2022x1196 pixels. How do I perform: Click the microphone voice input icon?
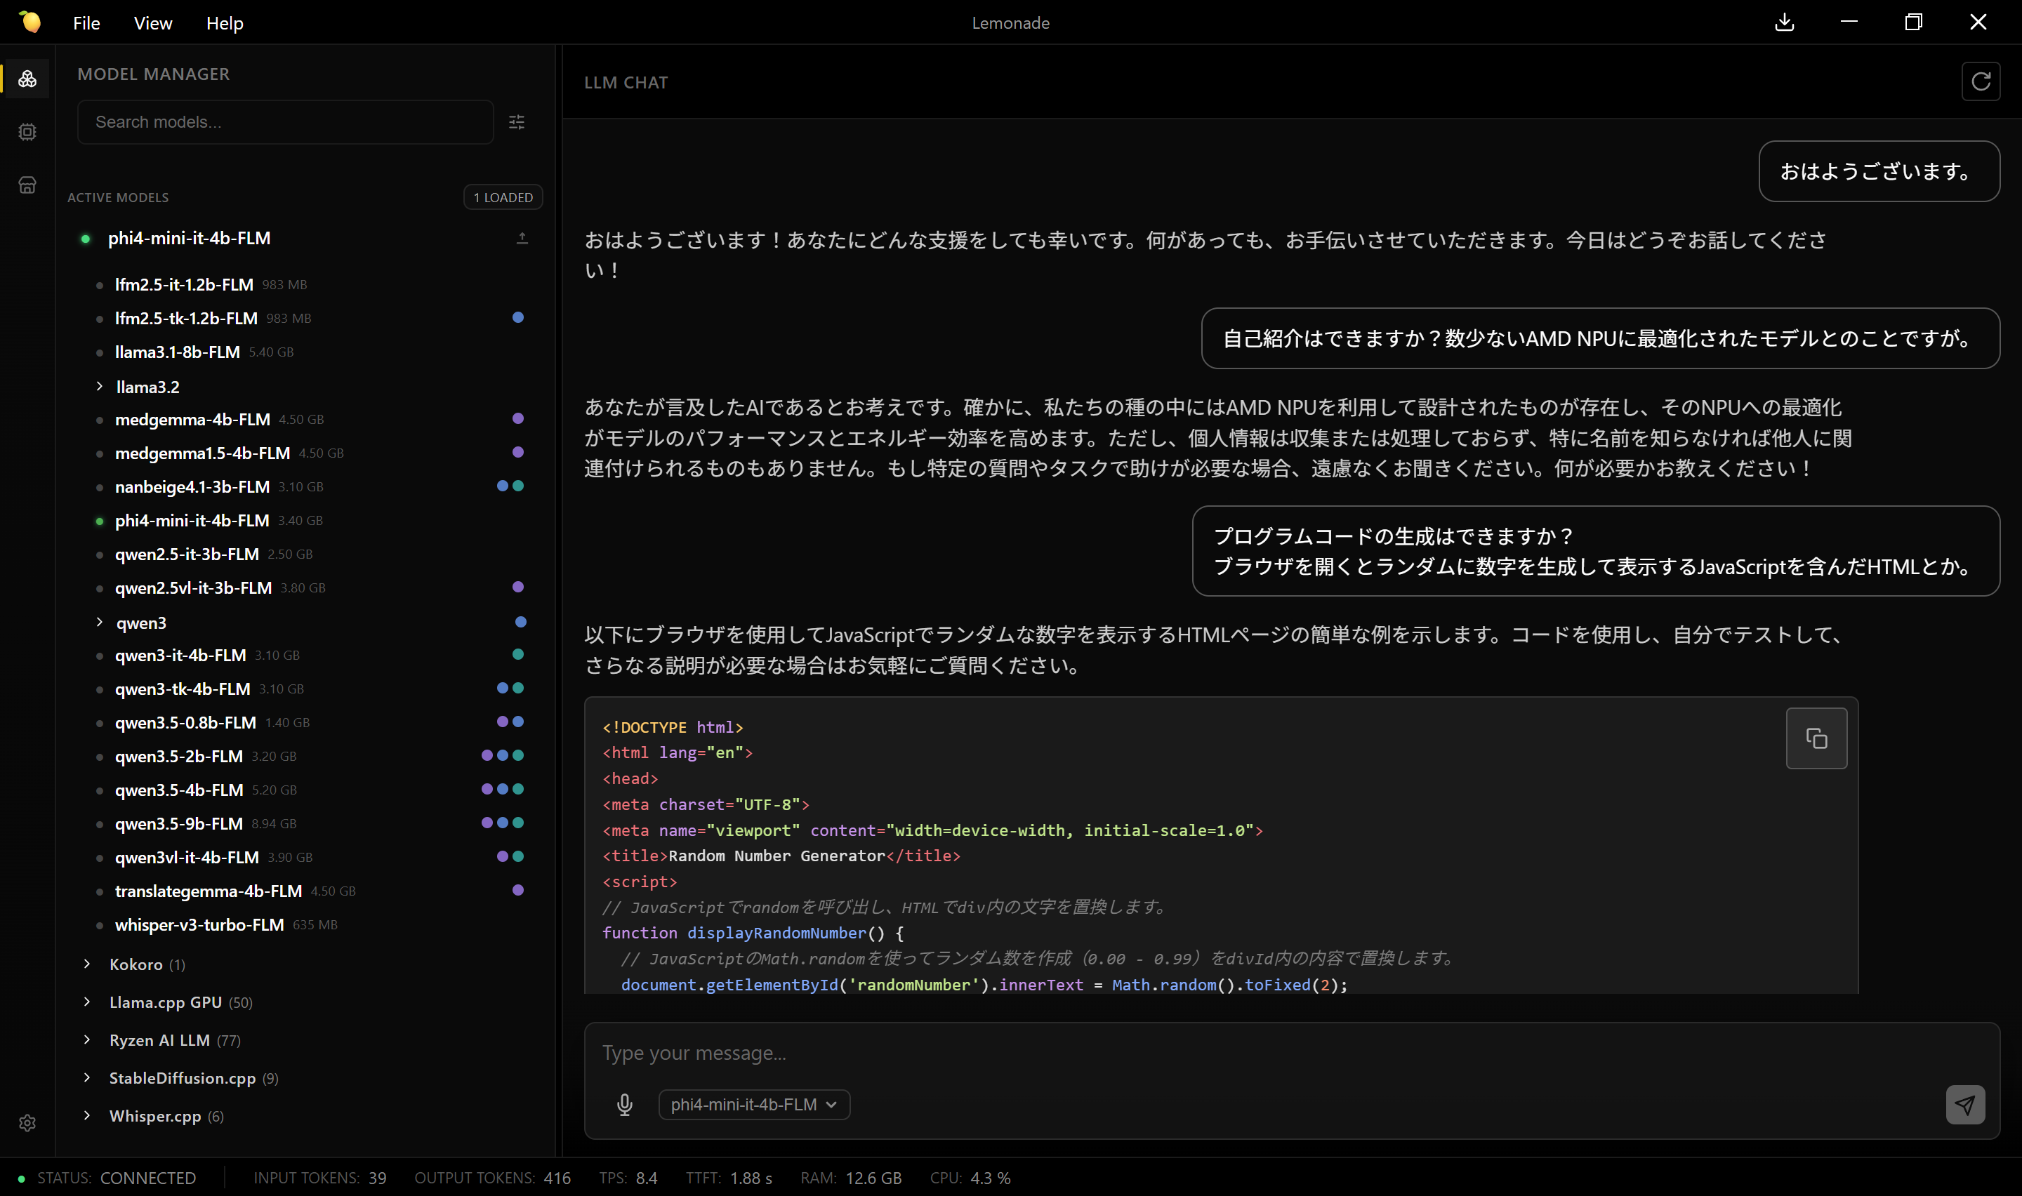tap(625, 1104)
